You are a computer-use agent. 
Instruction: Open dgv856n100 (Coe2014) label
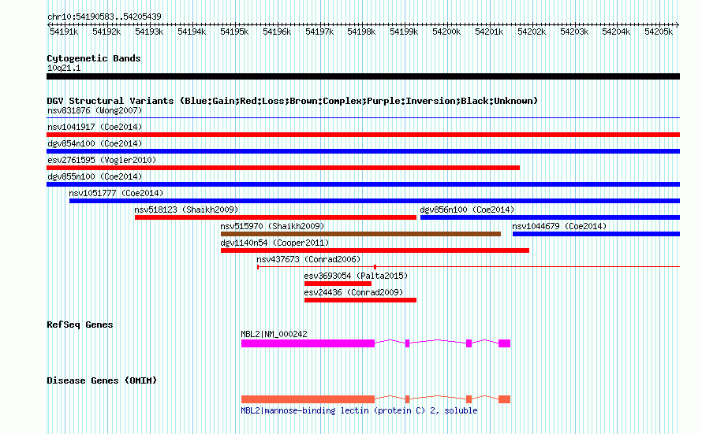(x=468, y=210)
